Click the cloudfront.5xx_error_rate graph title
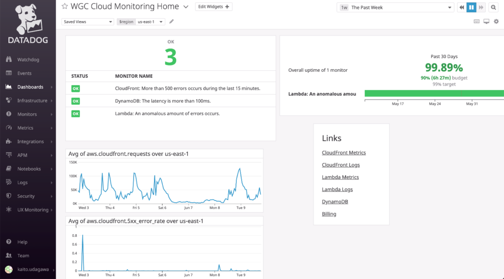This screenshot has width=504, height=279. point(136,221)
